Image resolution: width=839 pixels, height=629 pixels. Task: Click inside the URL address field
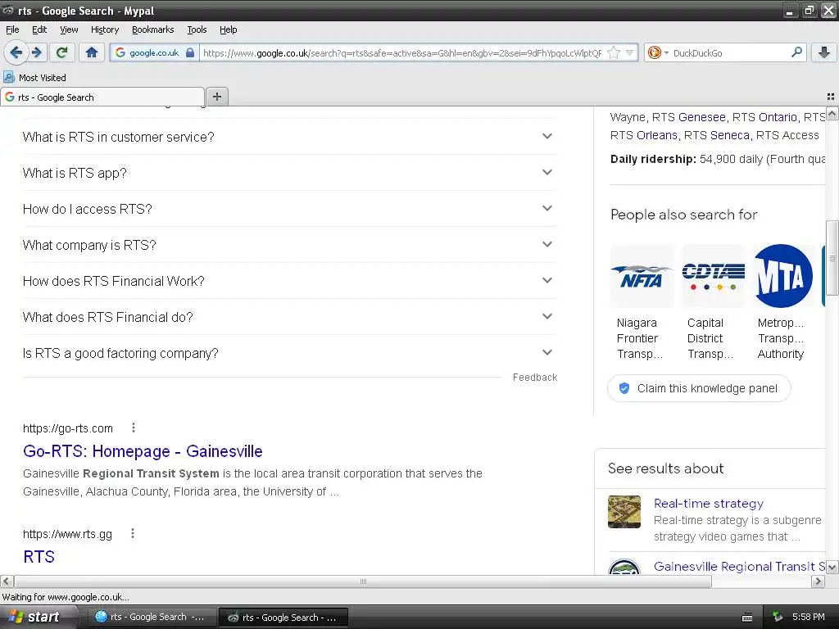tap(402, 52)
